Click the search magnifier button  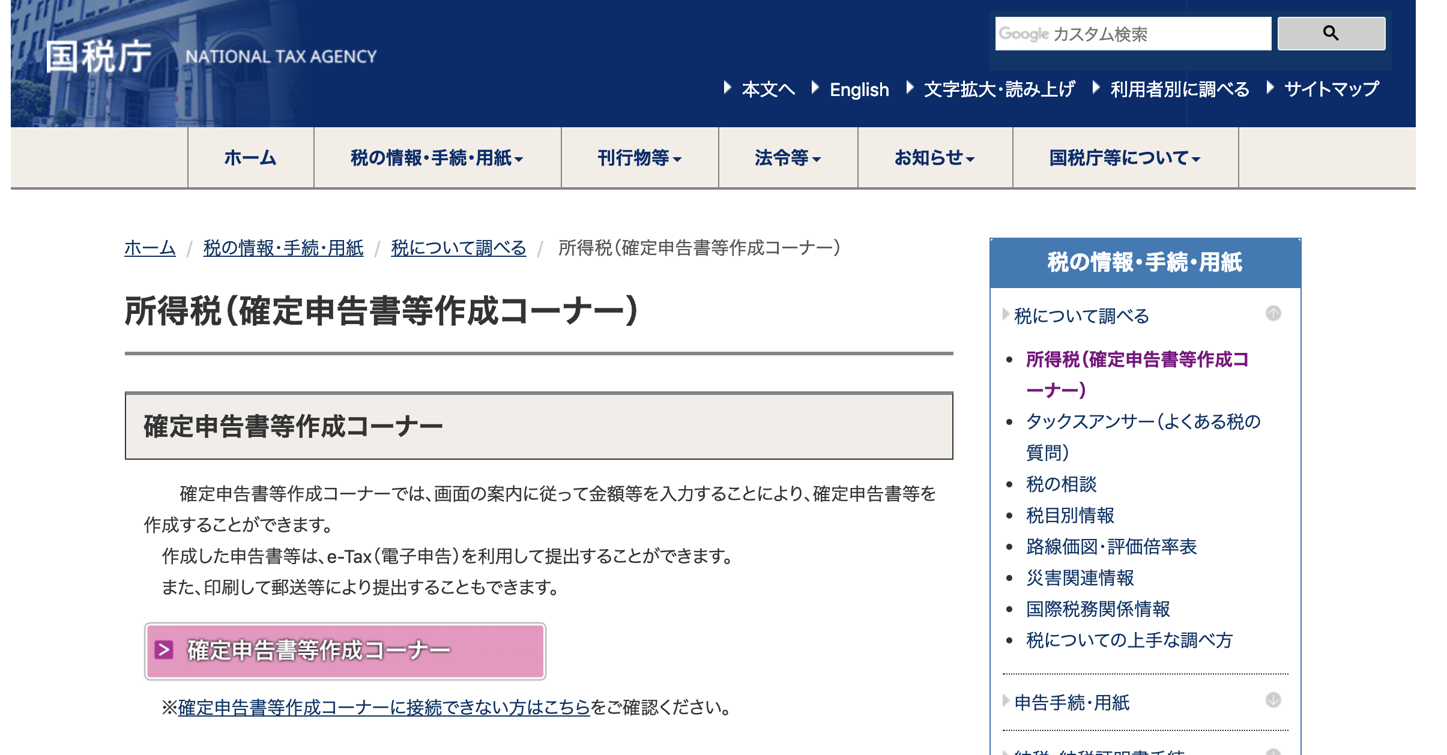click(1331, 33)
